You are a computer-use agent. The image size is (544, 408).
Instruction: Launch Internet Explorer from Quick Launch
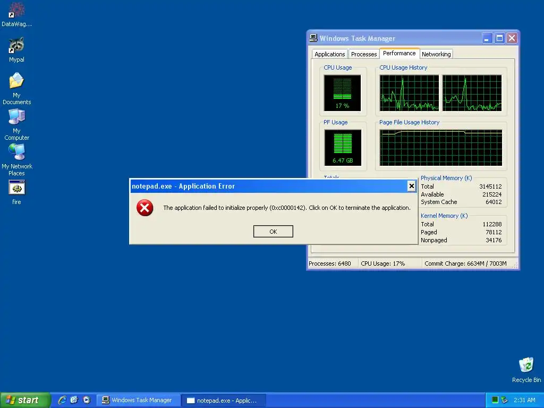tap(62, 400)
